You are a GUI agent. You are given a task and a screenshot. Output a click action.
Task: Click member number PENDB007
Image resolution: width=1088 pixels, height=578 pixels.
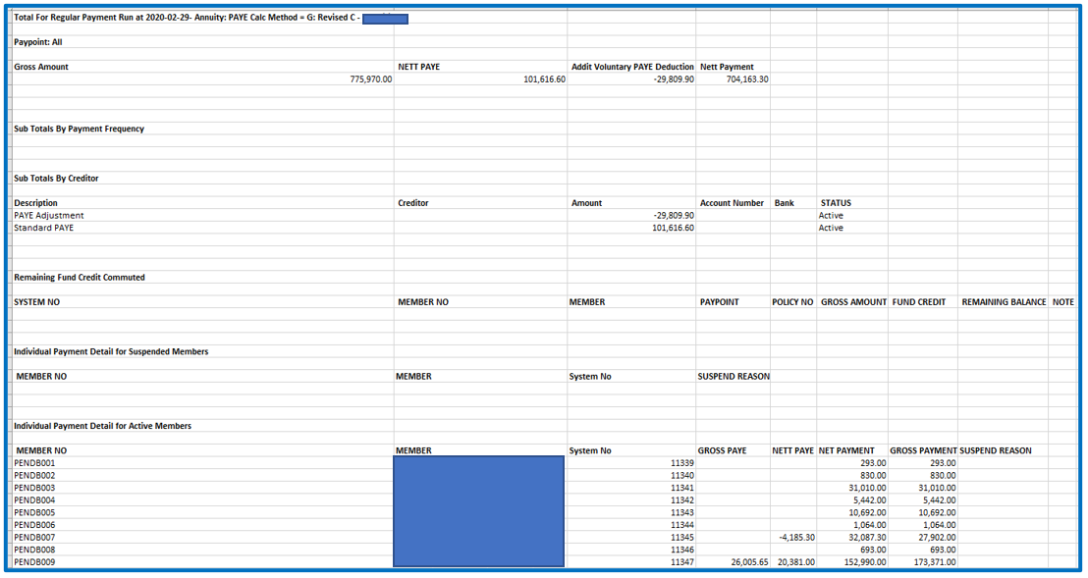[x=34, y=538]
